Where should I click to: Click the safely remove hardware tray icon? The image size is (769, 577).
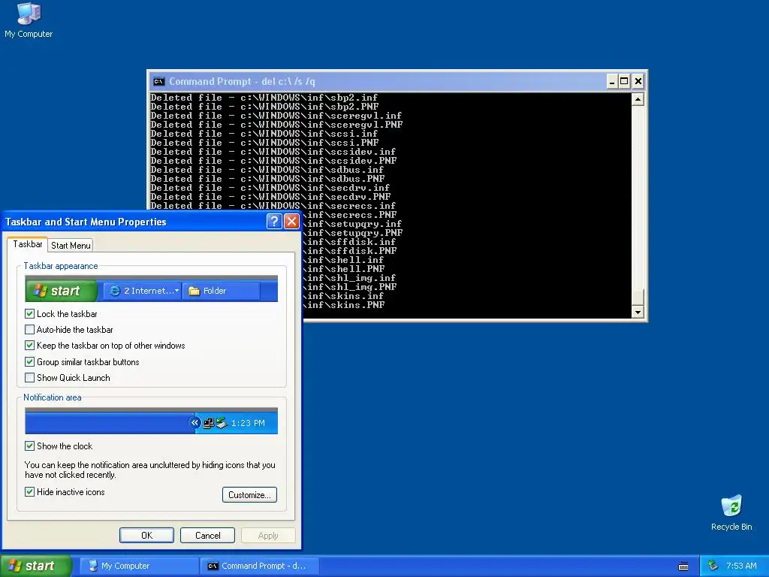click(713, 566)
